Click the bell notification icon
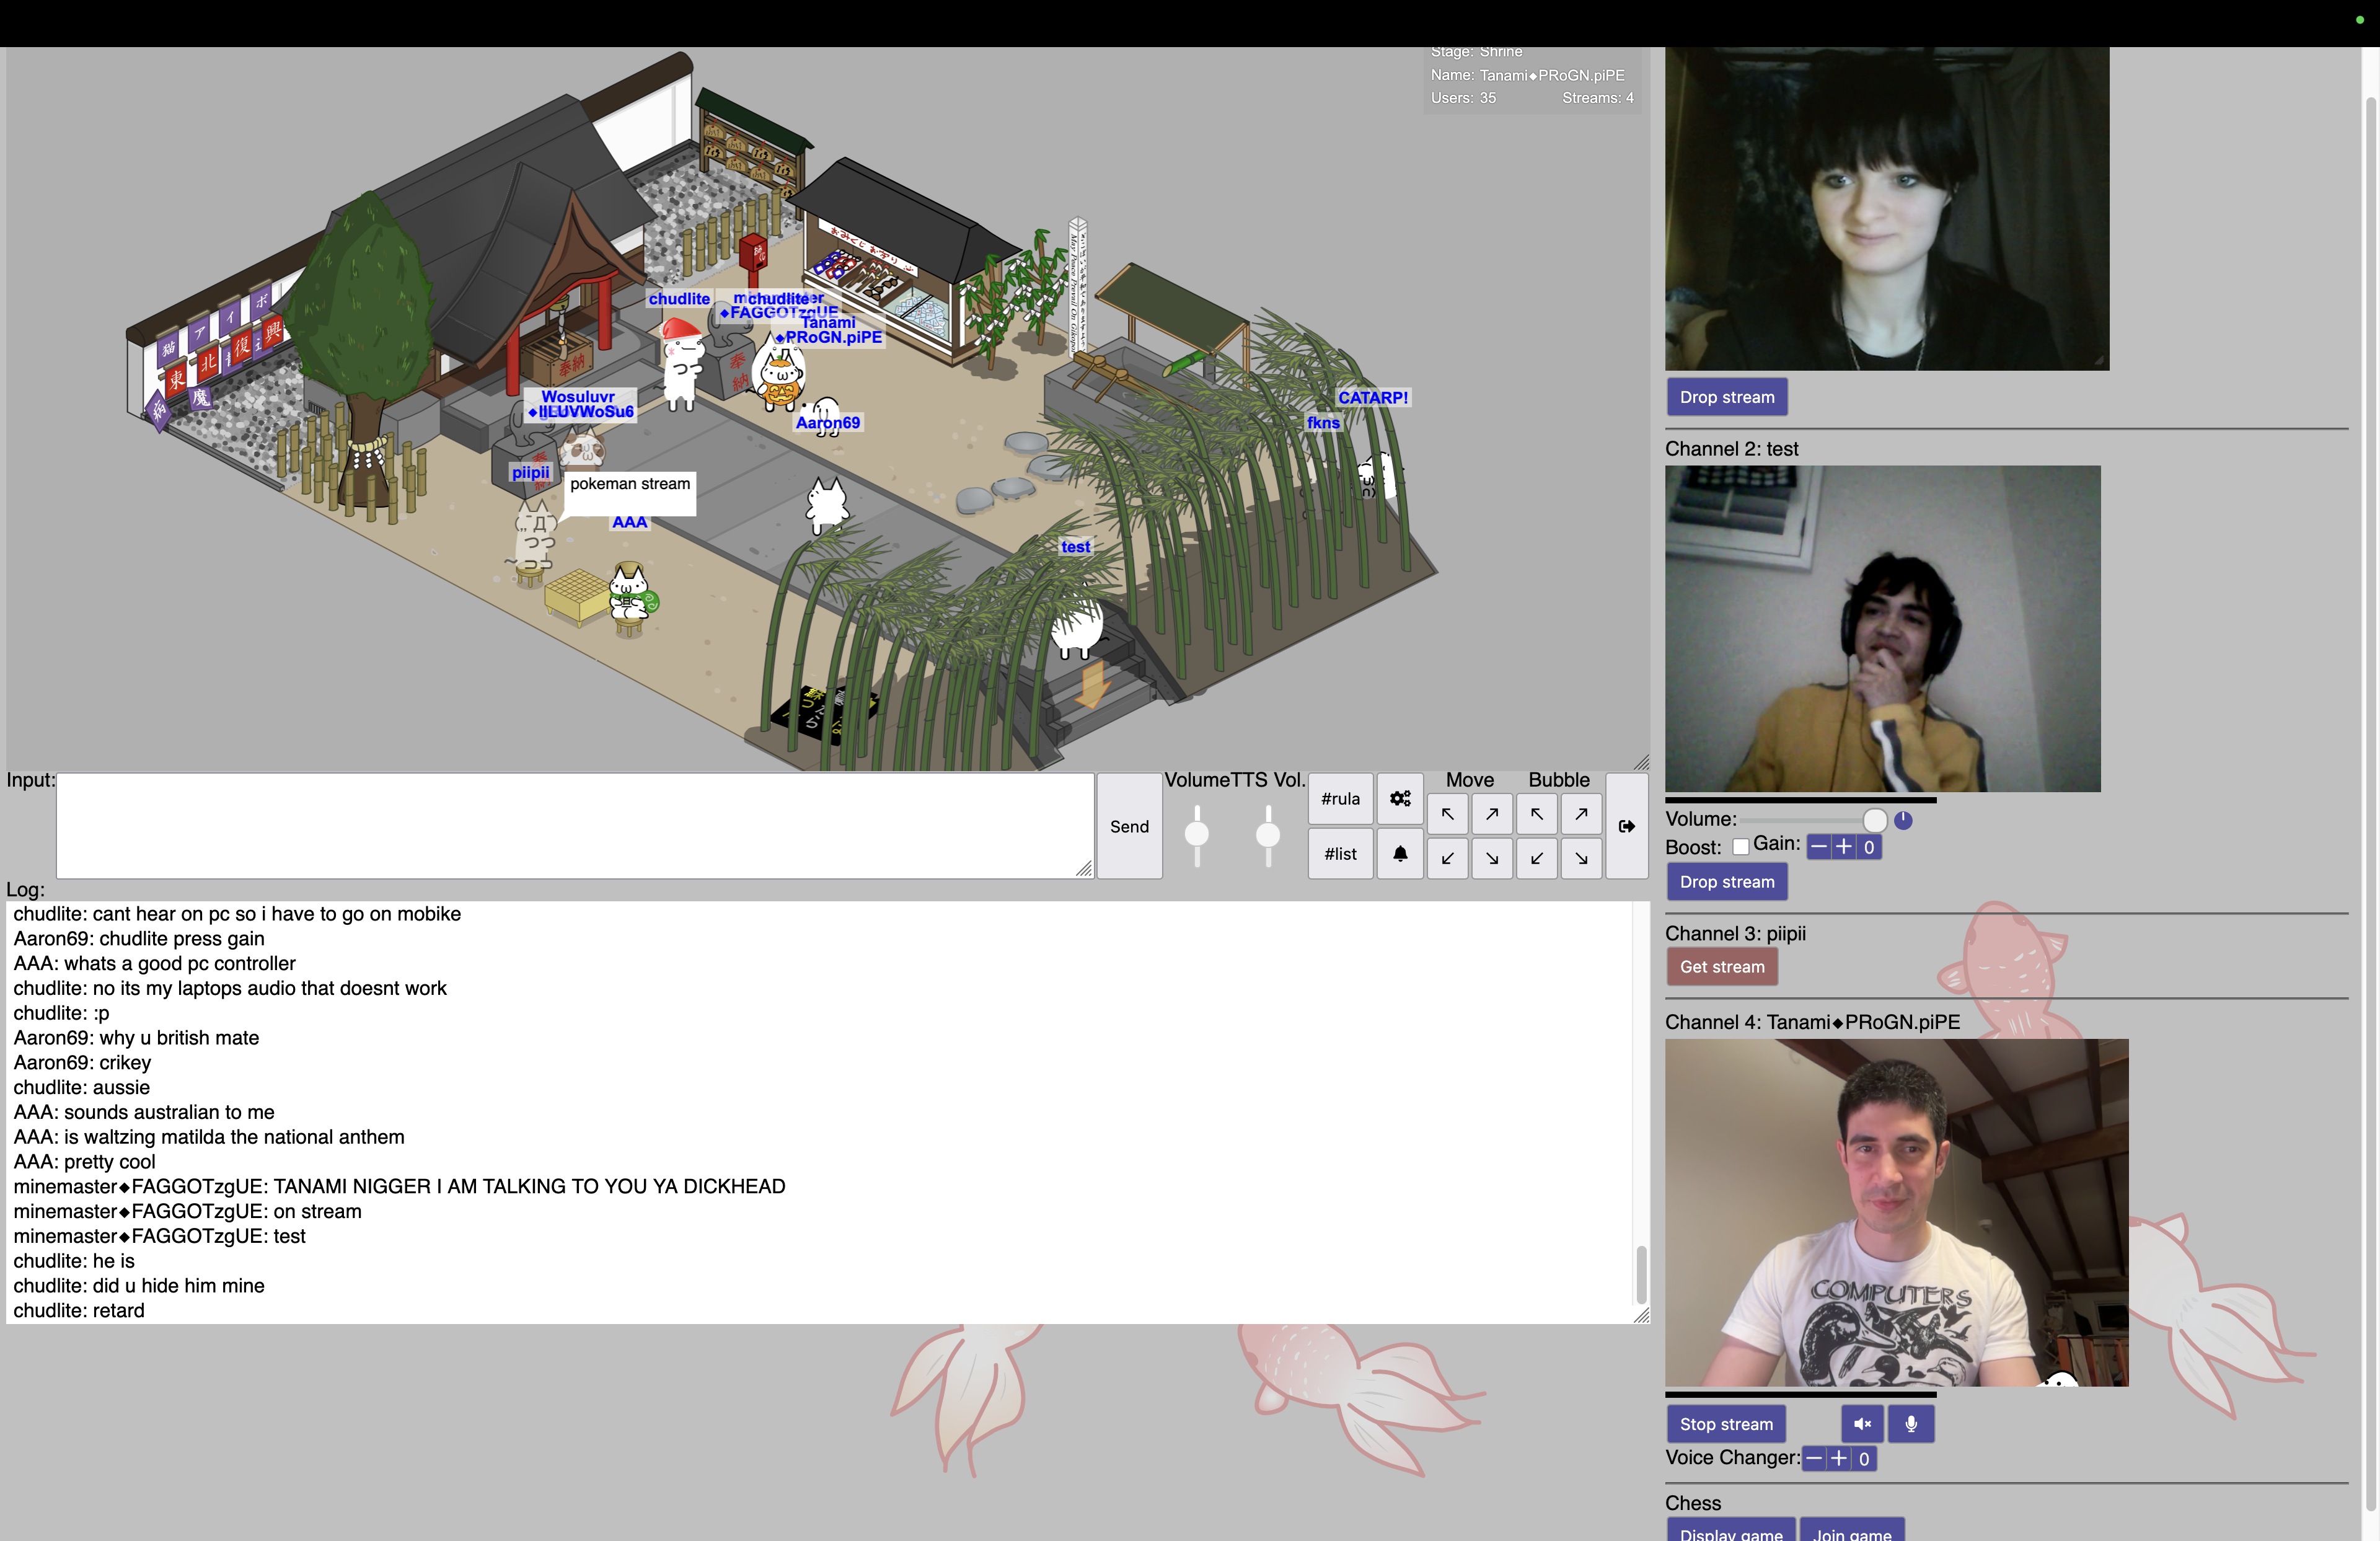The height and width of the screenshot is (1541, 2380). point(1400,854)
